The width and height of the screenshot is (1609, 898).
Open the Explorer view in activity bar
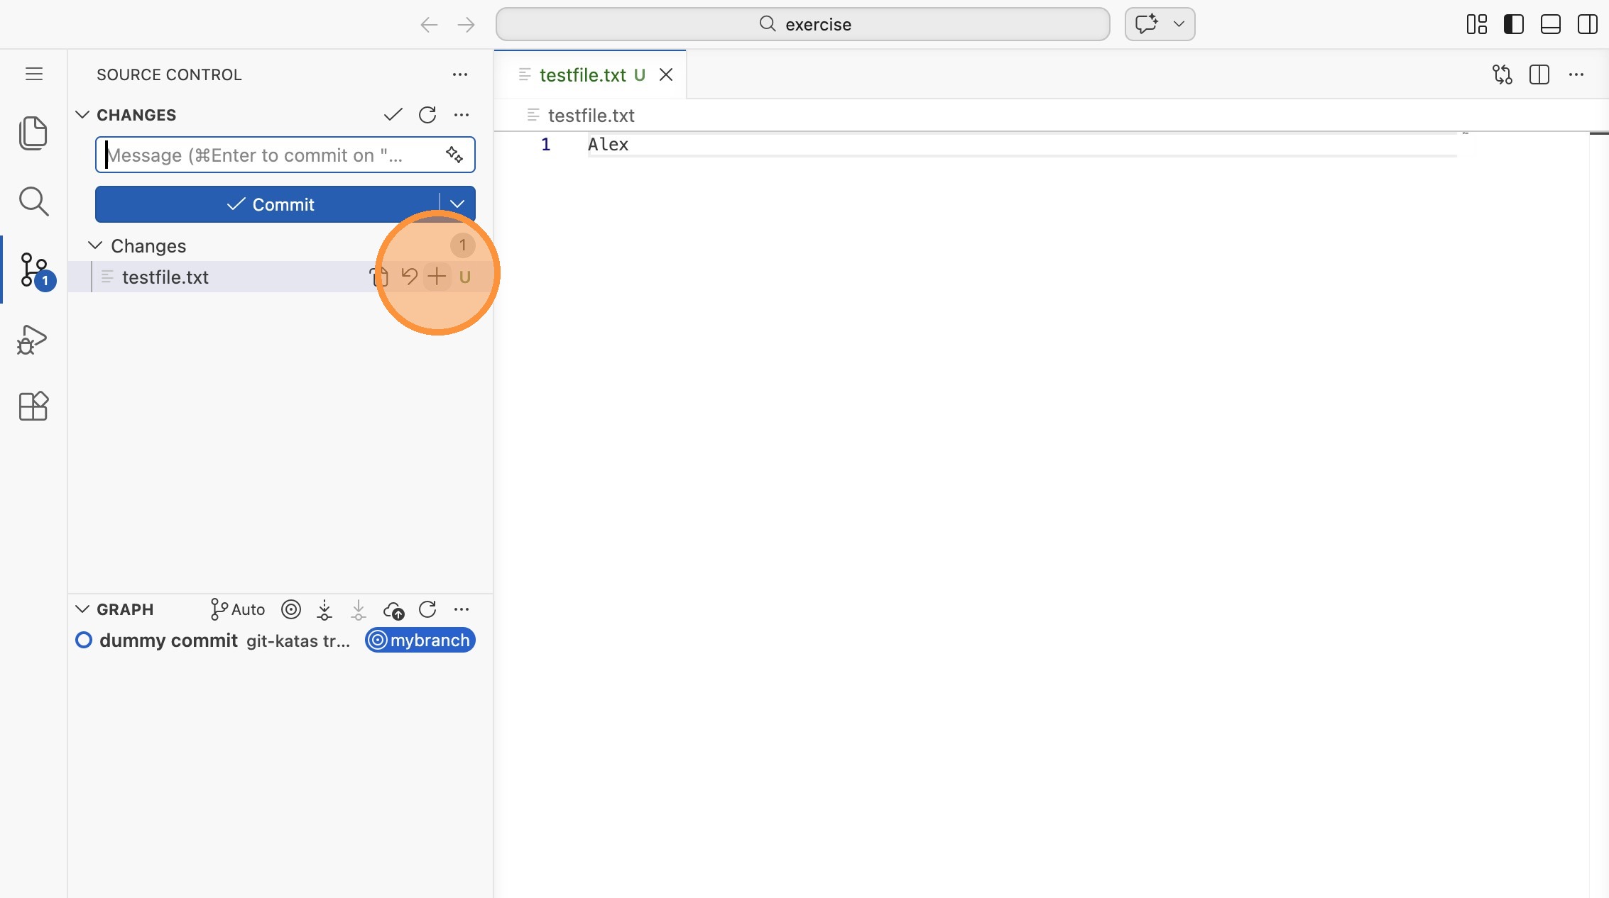[33, 133]
